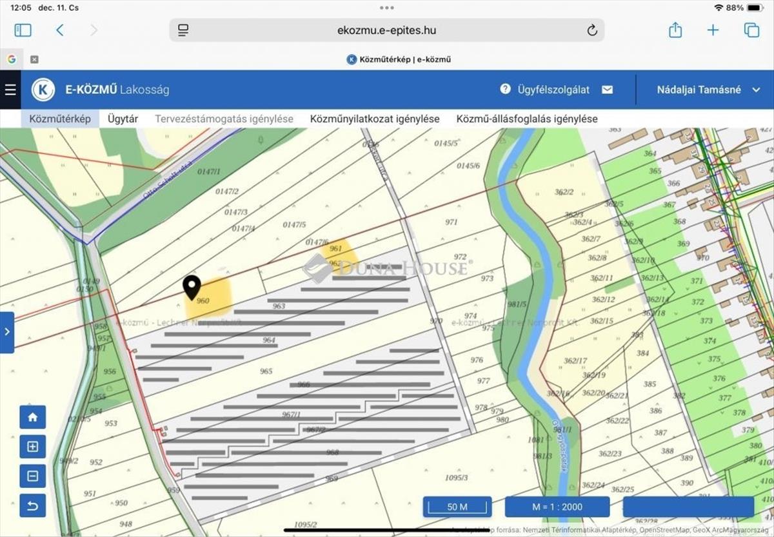Open the M = 1 : 2000 scale selector
Screen dimensions: 774x537
557,507
